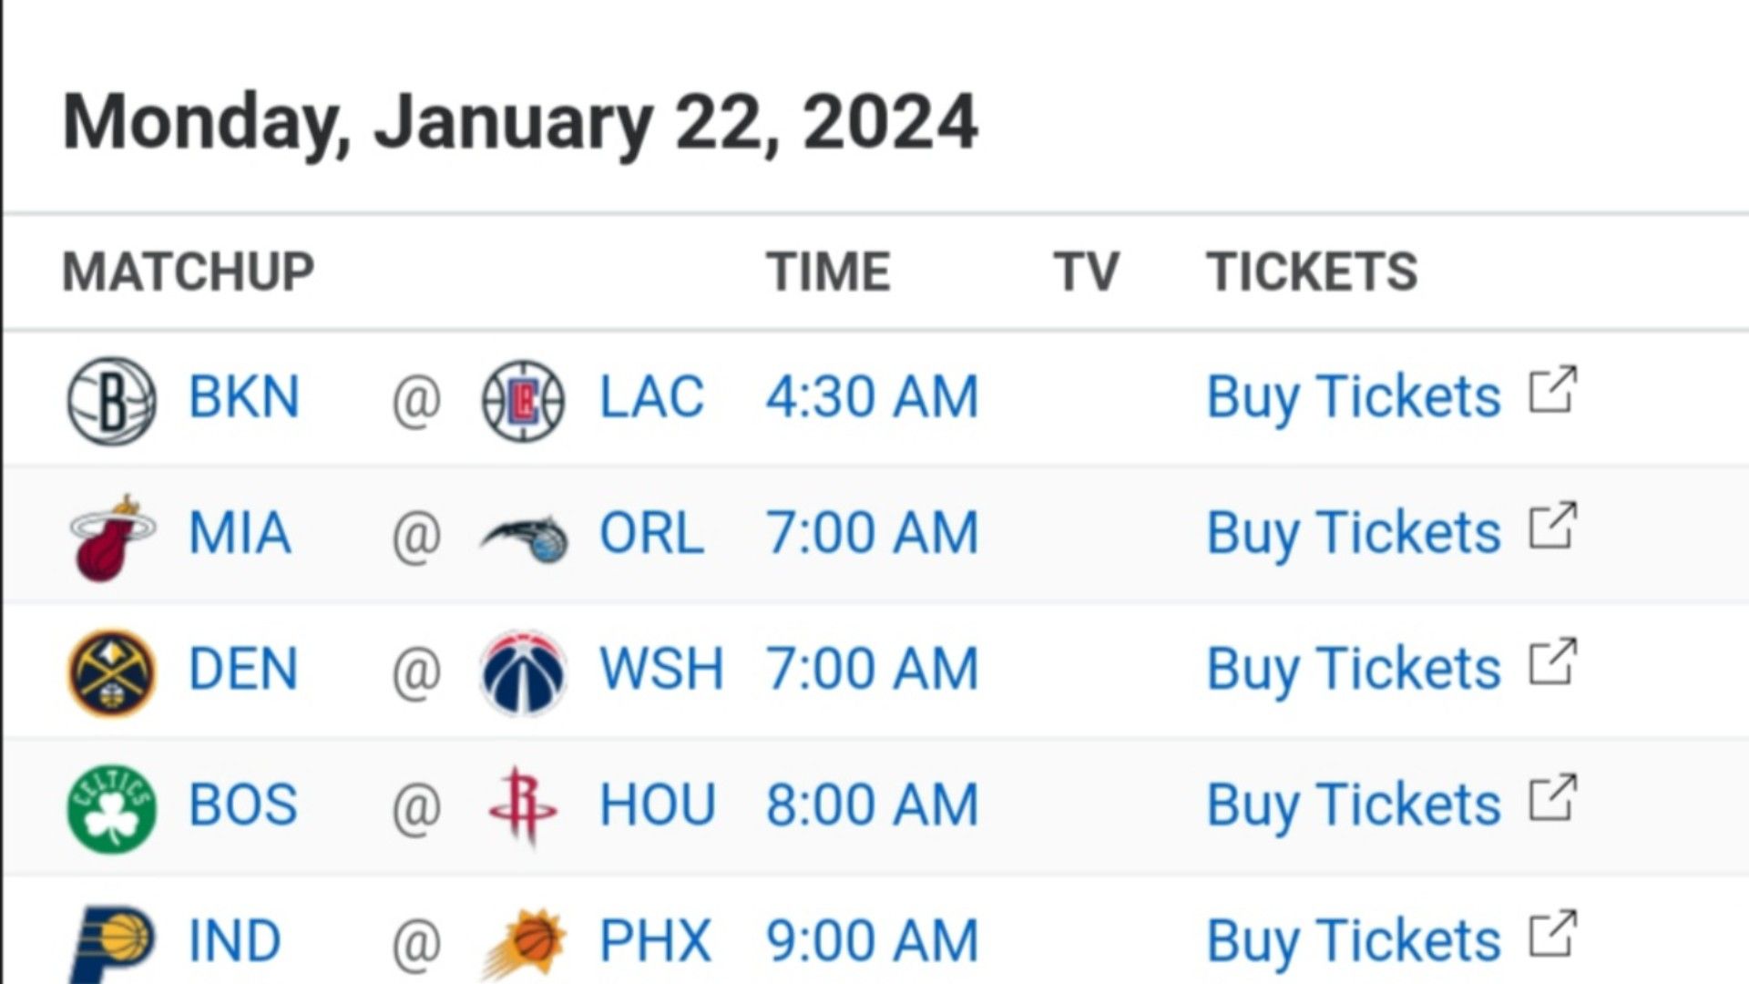Open the WSH team link
This screenshot has width=1749, height=984.
point(661,669)
